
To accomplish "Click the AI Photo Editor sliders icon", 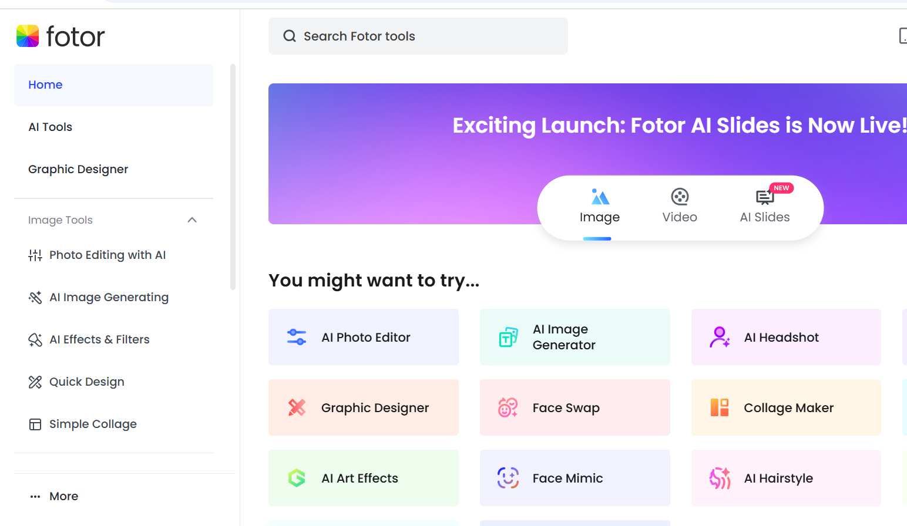I will pos(297,337).
